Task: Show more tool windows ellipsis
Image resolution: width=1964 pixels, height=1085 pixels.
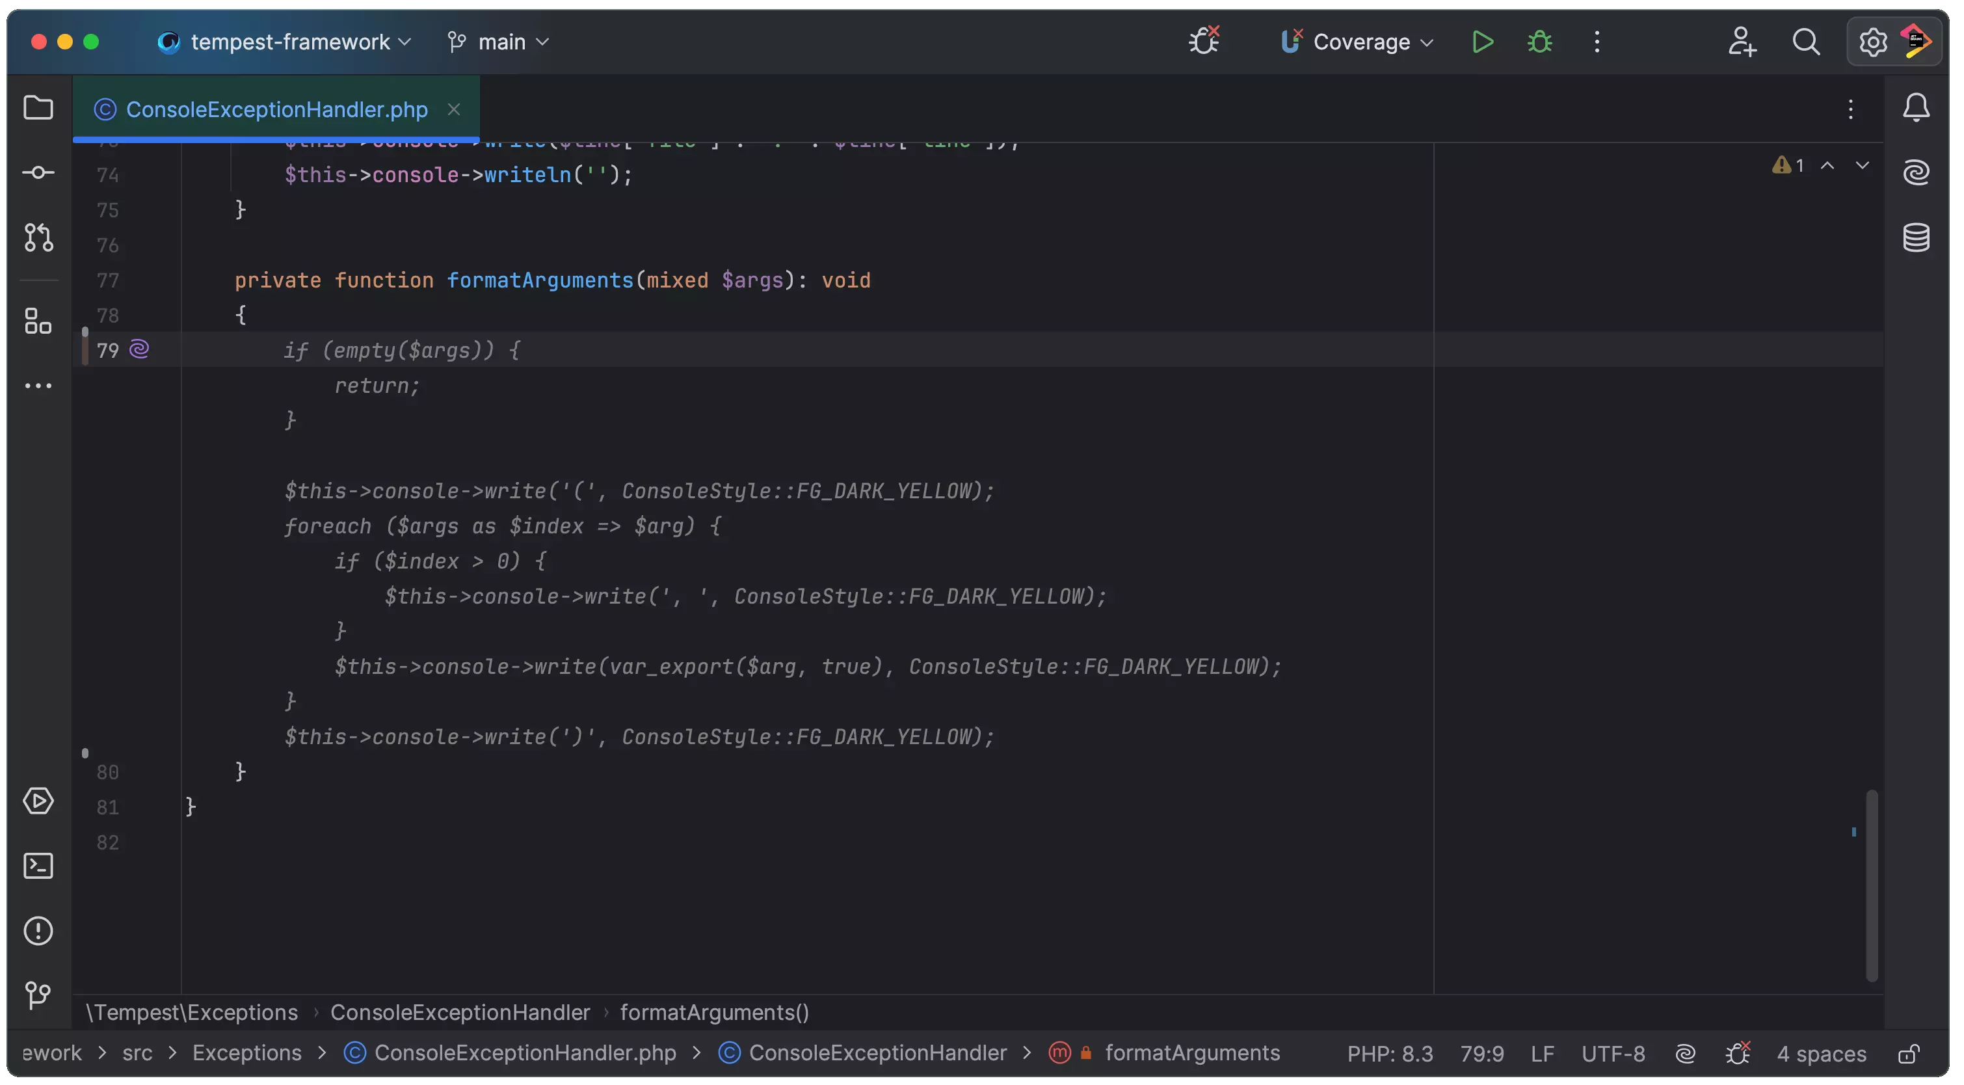Action: tap(38, 386)
